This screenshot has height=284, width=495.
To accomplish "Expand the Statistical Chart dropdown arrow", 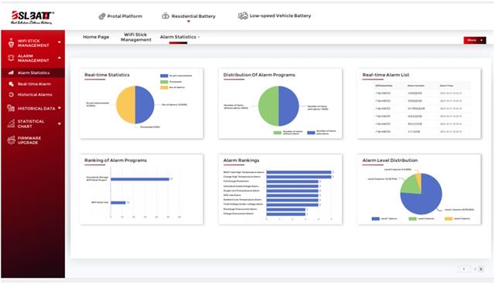I will [60, 123].
